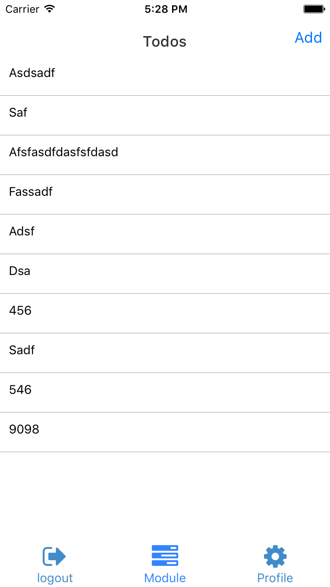Tap the battery indicator icon

(x=314, y=9)
